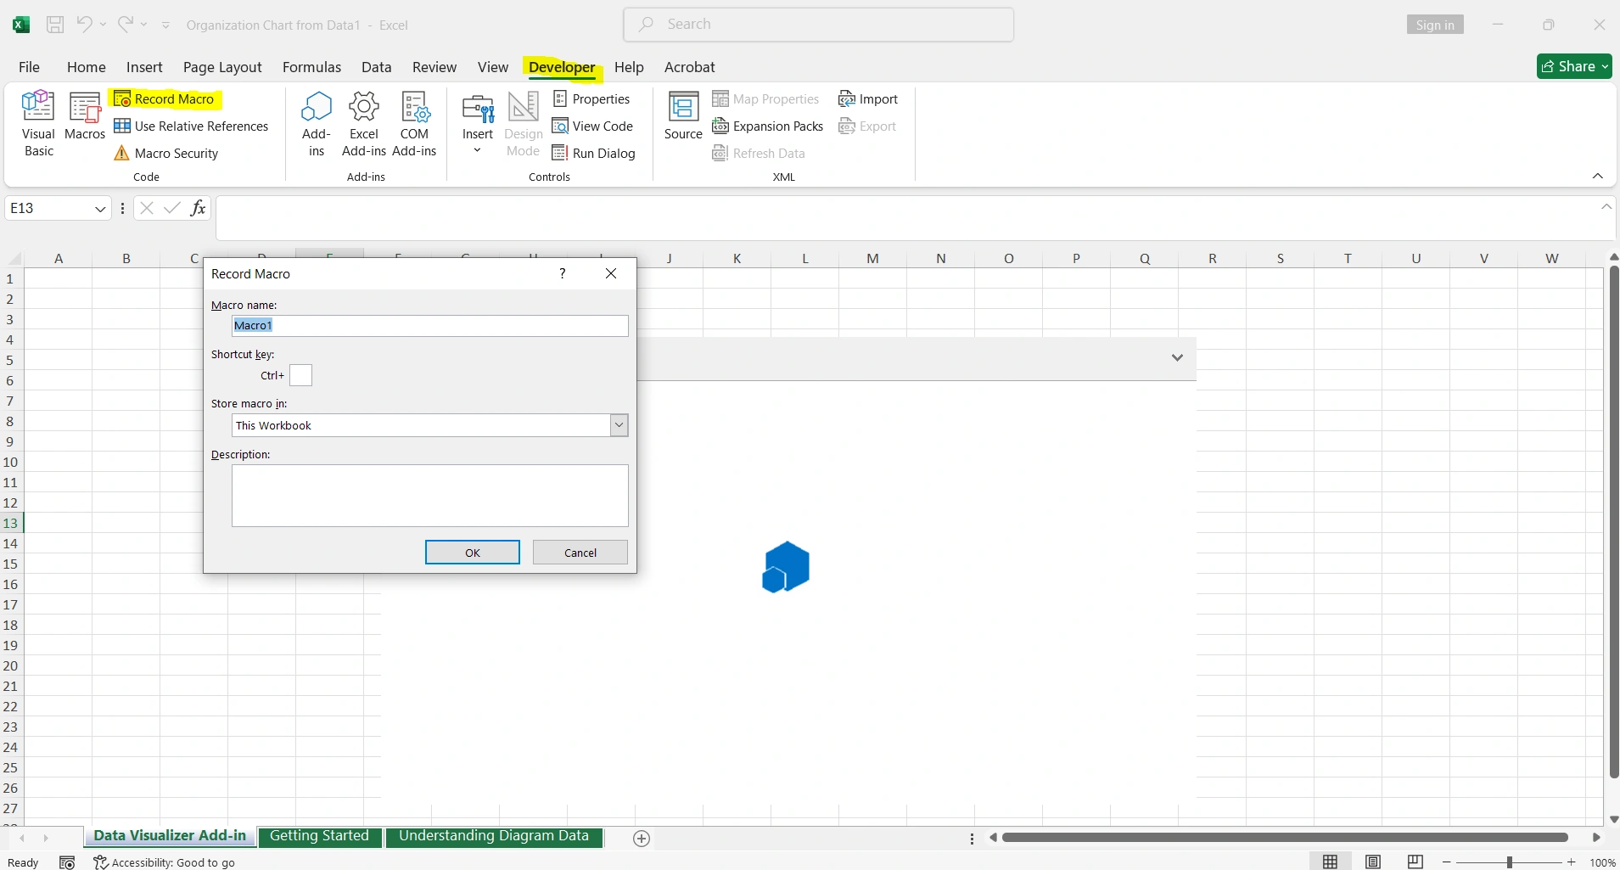Click the Run Dialog control
The height and width of the screenshot is (870, 1620).
pos(594,153)
